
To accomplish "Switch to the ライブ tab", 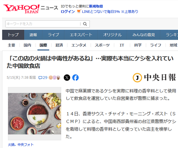I will [x=53, y=35].
